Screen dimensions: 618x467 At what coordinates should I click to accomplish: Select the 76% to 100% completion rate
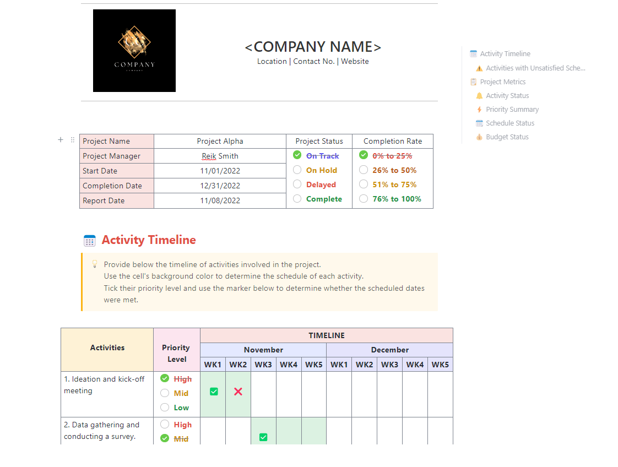[x=364, y=199]
